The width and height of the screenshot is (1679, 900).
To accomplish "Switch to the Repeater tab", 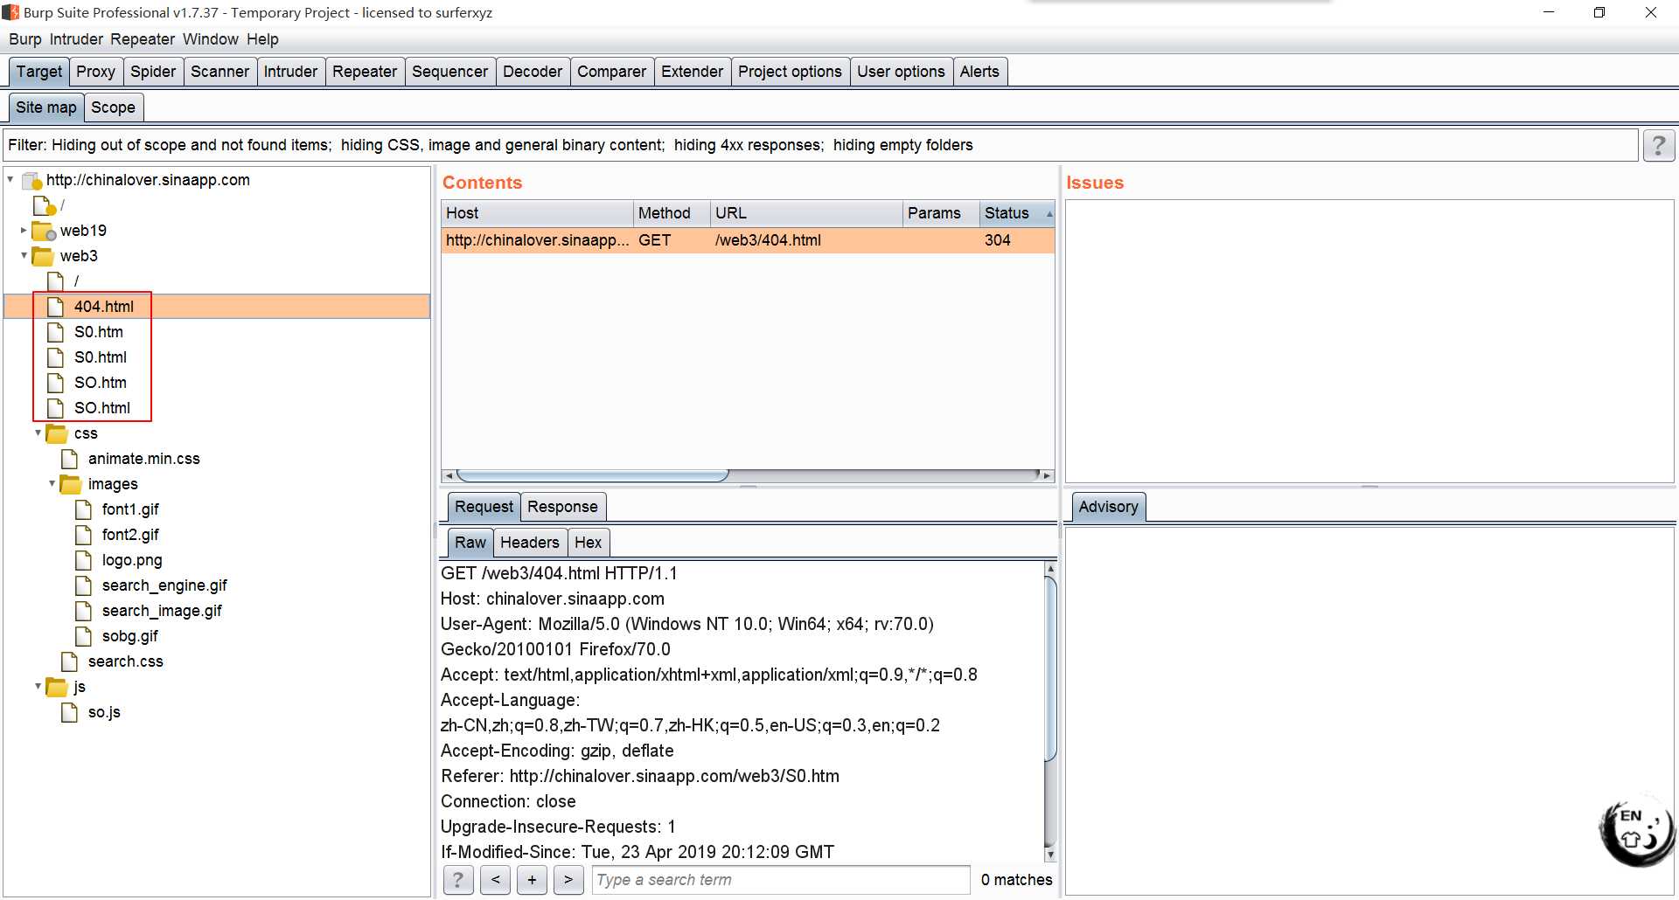I will click(364, 72).
